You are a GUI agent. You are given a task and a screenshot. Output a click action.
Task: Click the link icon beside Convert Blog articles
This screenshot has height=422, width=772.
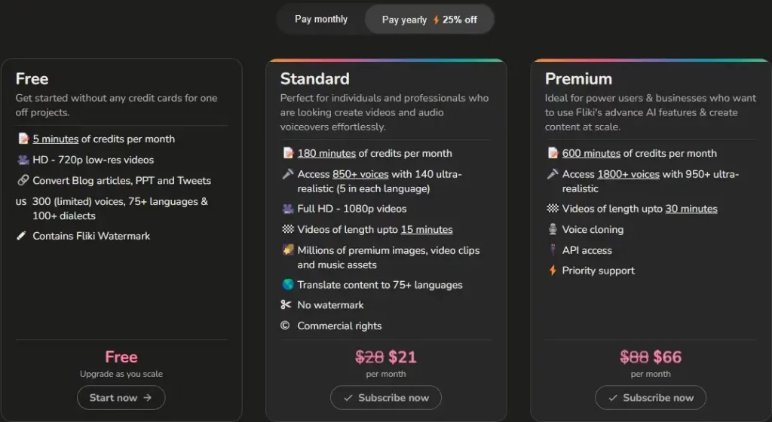tap(22, 181)
